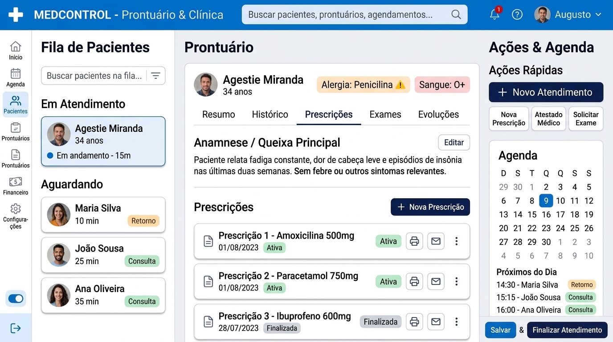613x342 pixels.
Task: Open Financeiro in the sidebar
Action: (16, 186)
